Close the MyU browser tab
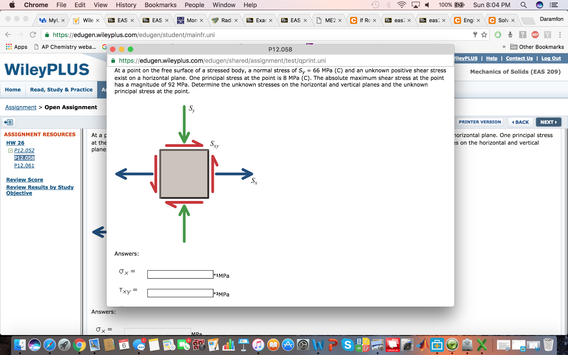The width and height of the screenshot is (568, 355). [63, 20]
